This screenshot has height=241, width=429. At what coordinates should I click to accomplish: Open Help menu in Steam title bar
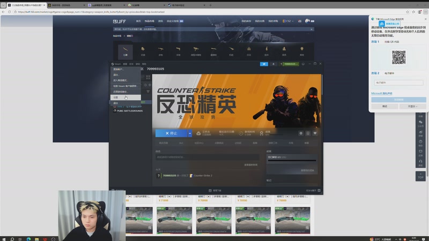point(144,64)
